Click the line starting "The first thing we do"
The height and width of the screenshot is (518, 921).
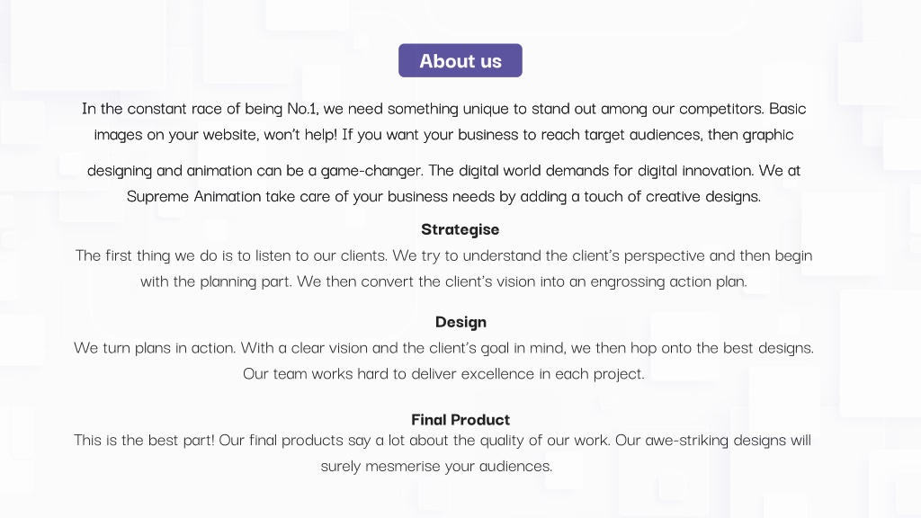[443, 255]
